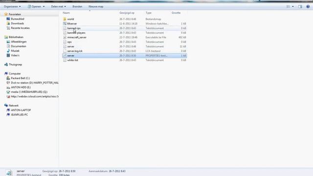Click the Openen button
The image size is (313, 176).
[x=34, y=6]
